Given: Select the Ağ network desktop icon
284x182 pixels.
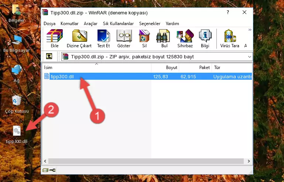Looking at the screenshot, I should (17, 74).
